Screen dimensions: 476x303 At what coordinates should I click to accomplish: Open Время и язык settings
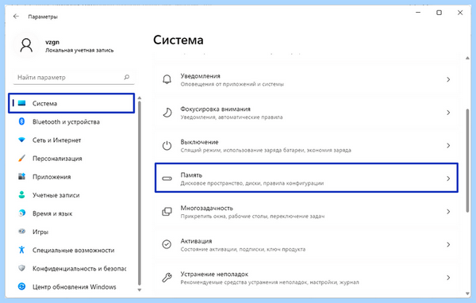(x=52, y=213)
